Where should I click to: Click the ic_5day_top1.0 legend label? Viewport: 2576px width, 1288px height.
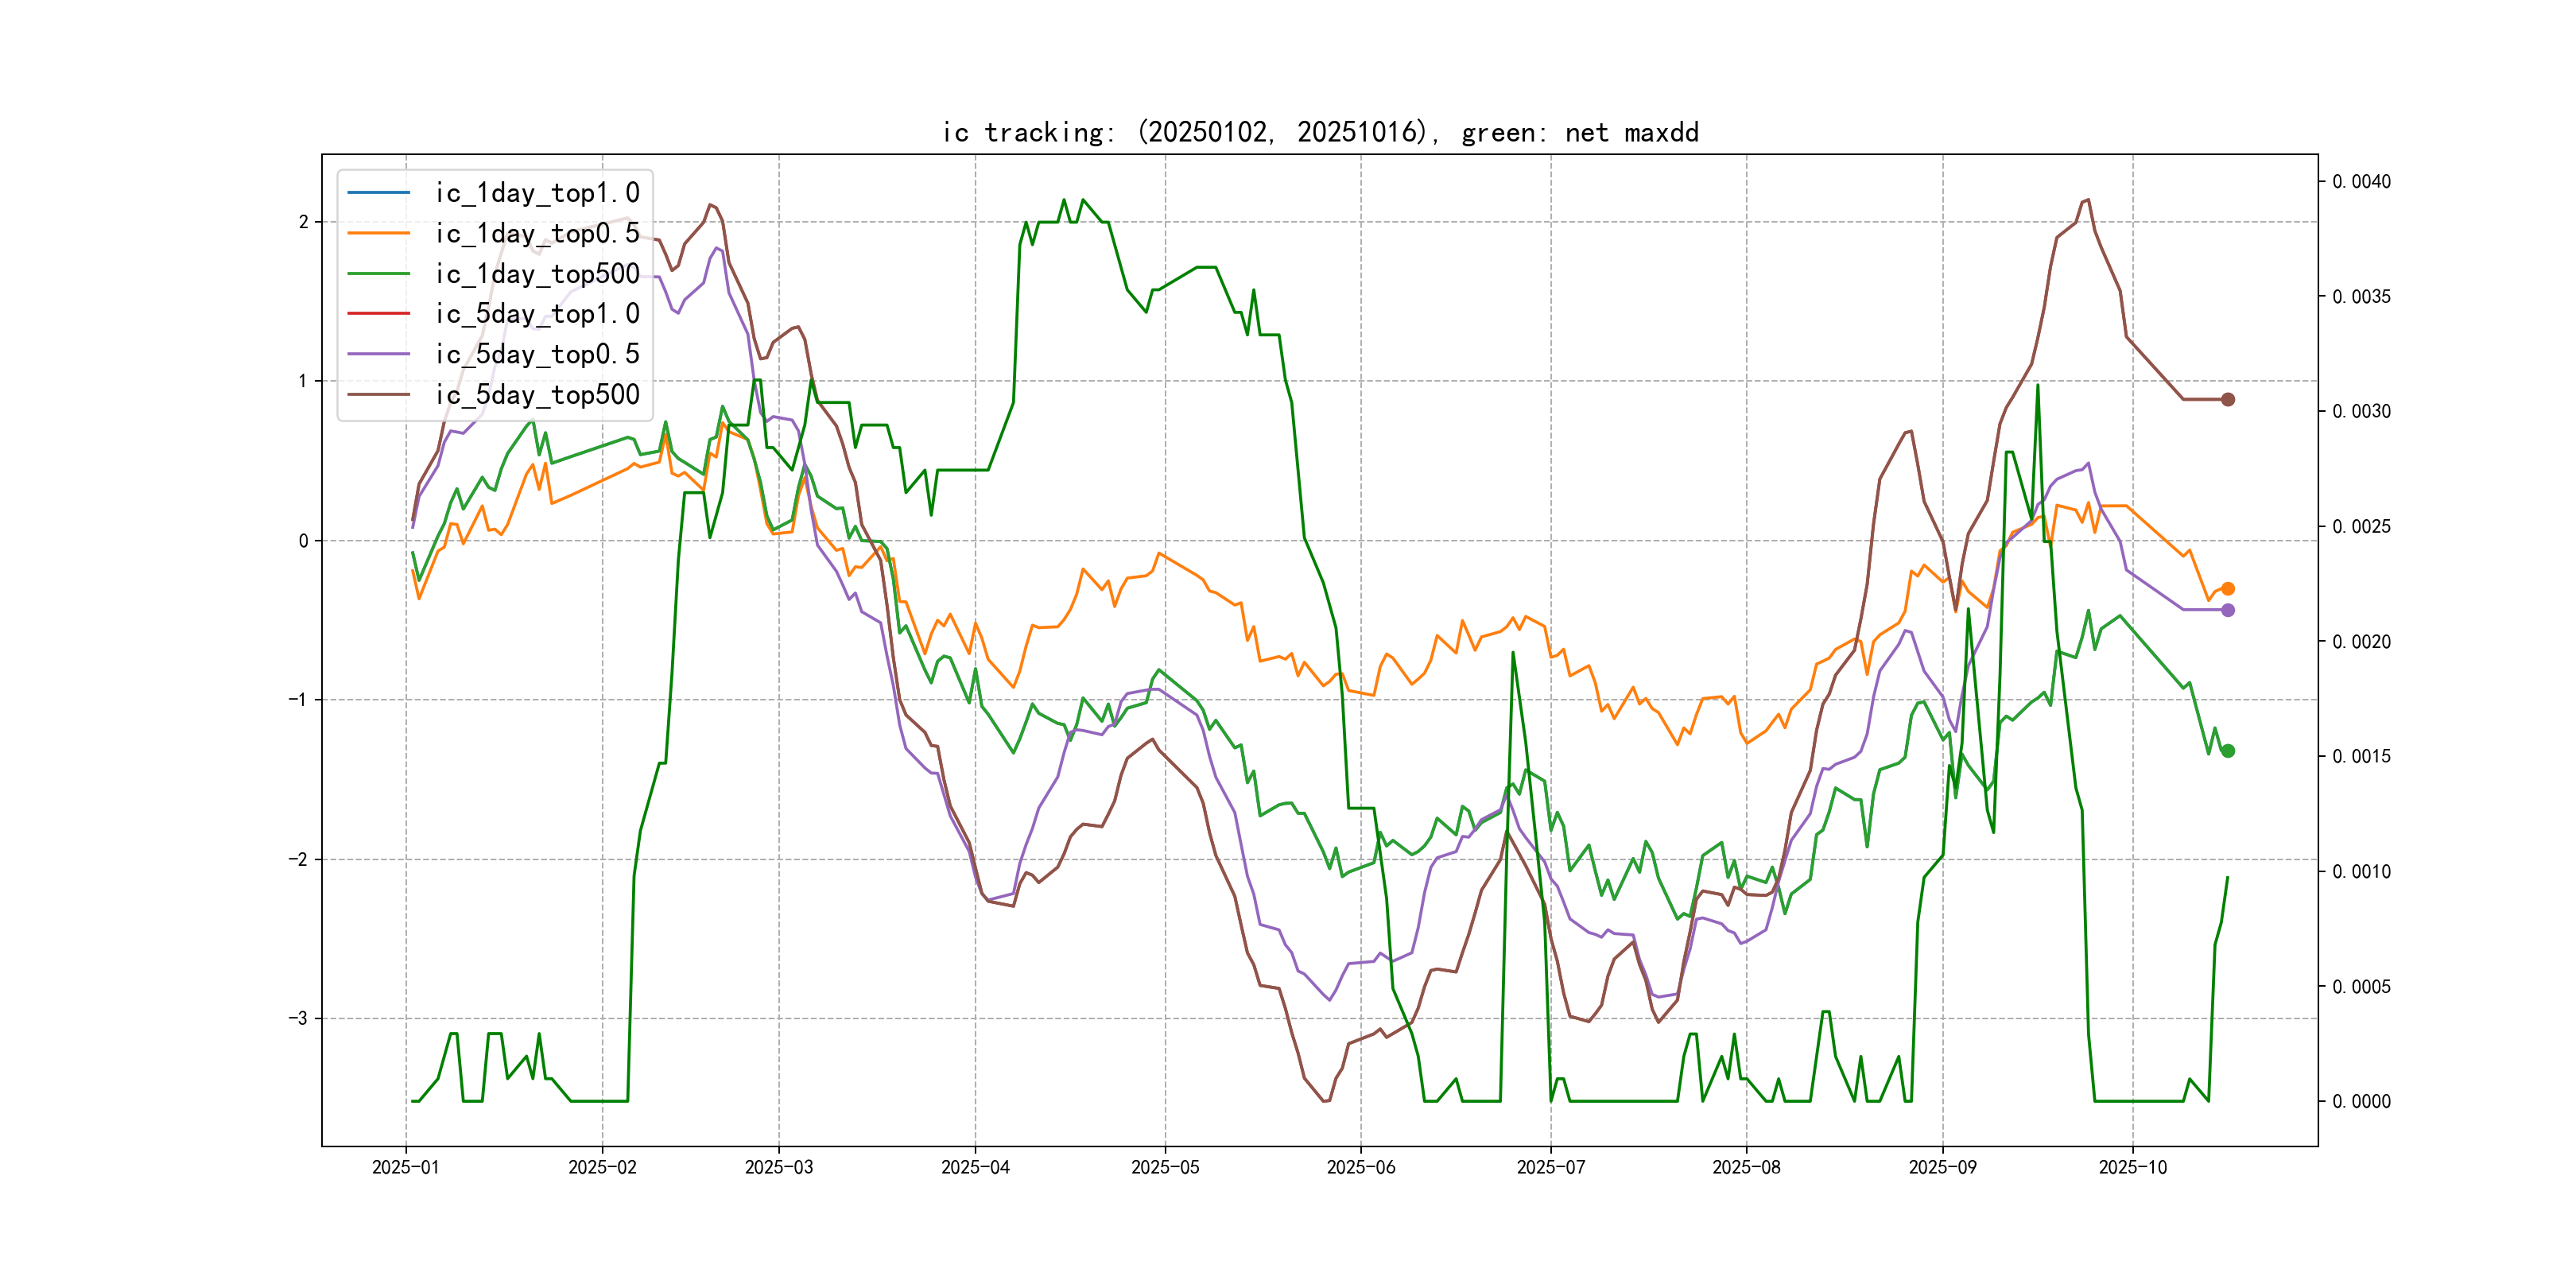point(536,313)
